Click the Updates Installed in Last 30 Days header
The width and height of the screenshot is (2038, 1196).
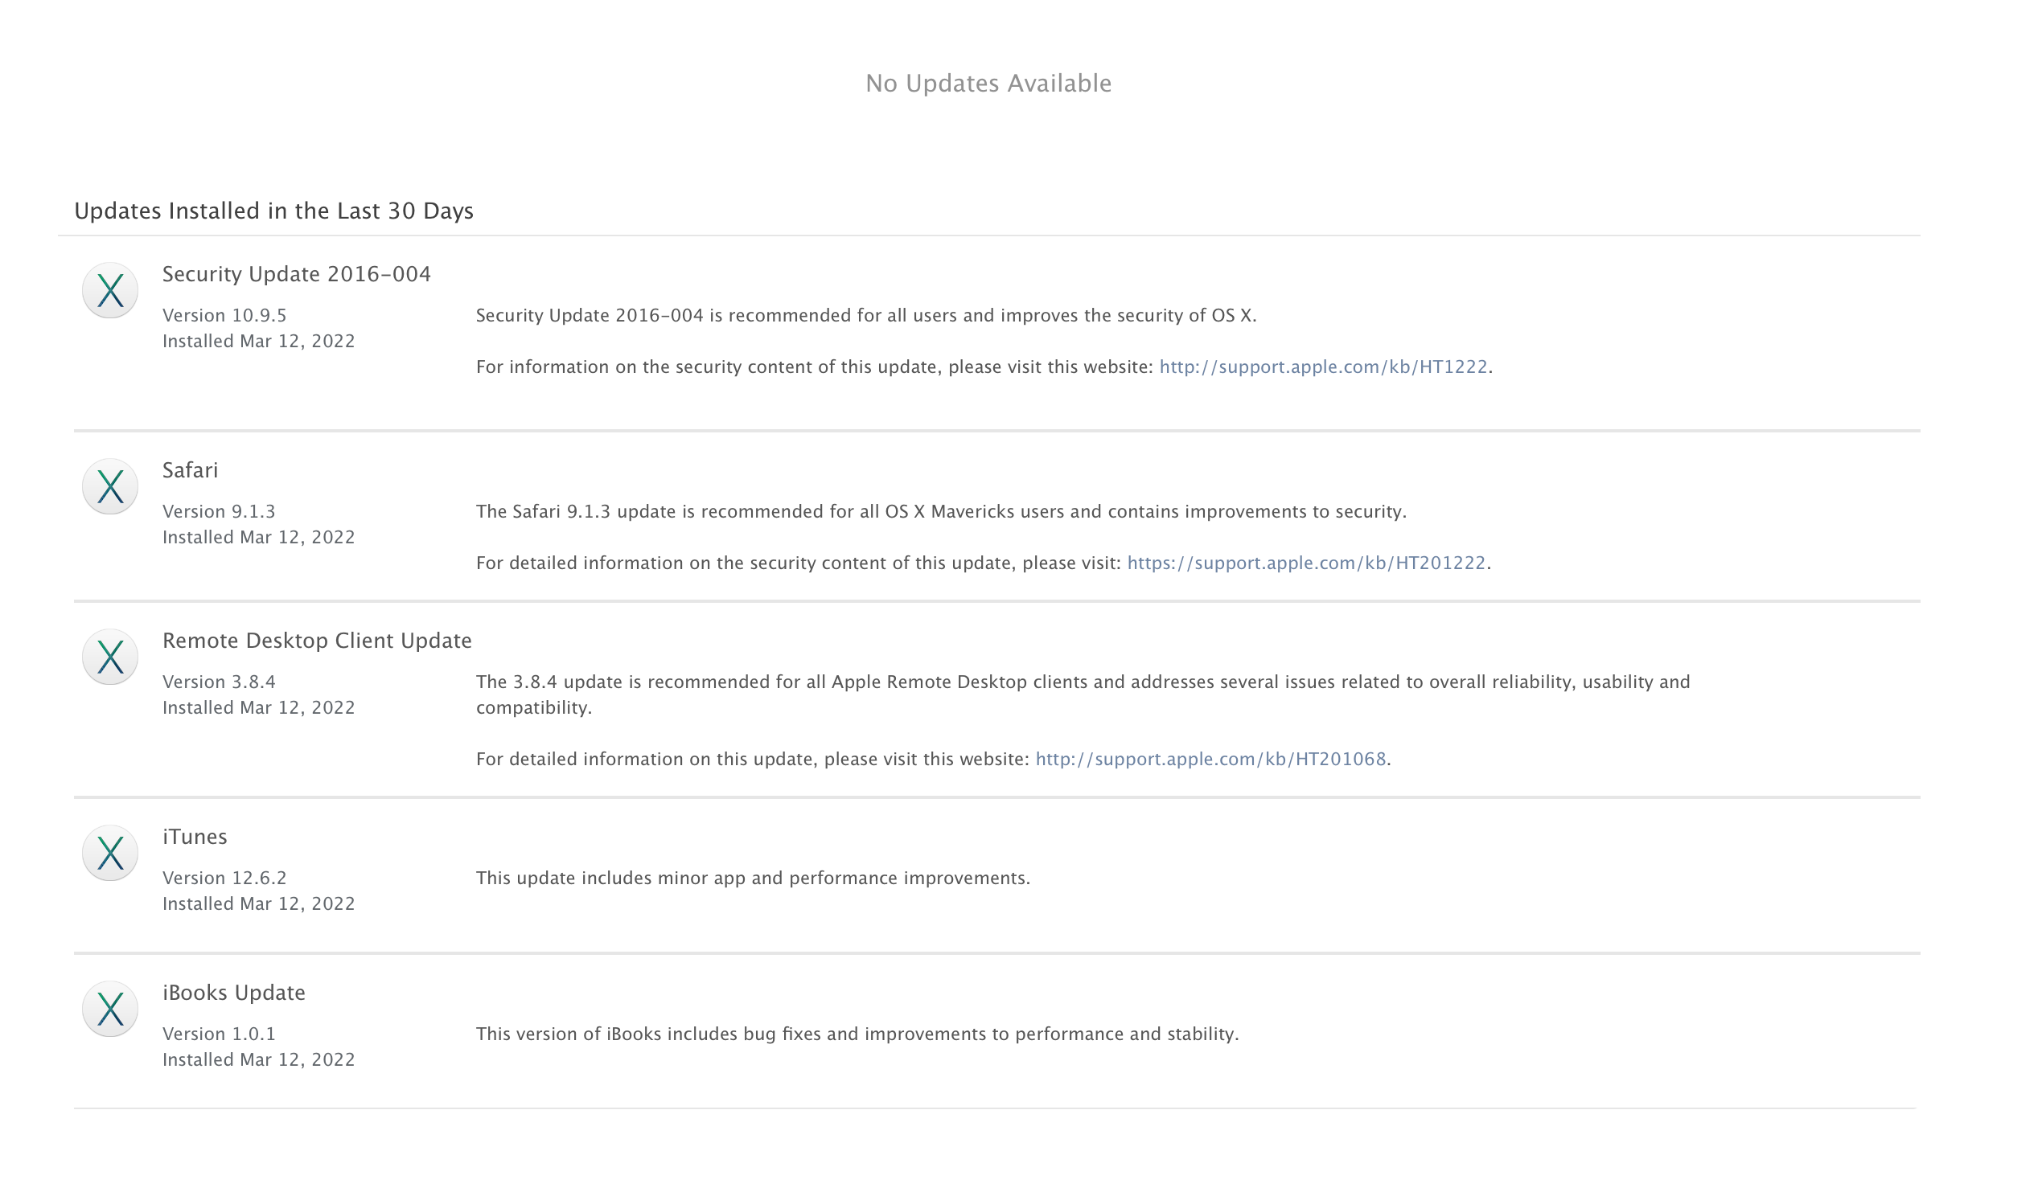[x=274, y=211]
